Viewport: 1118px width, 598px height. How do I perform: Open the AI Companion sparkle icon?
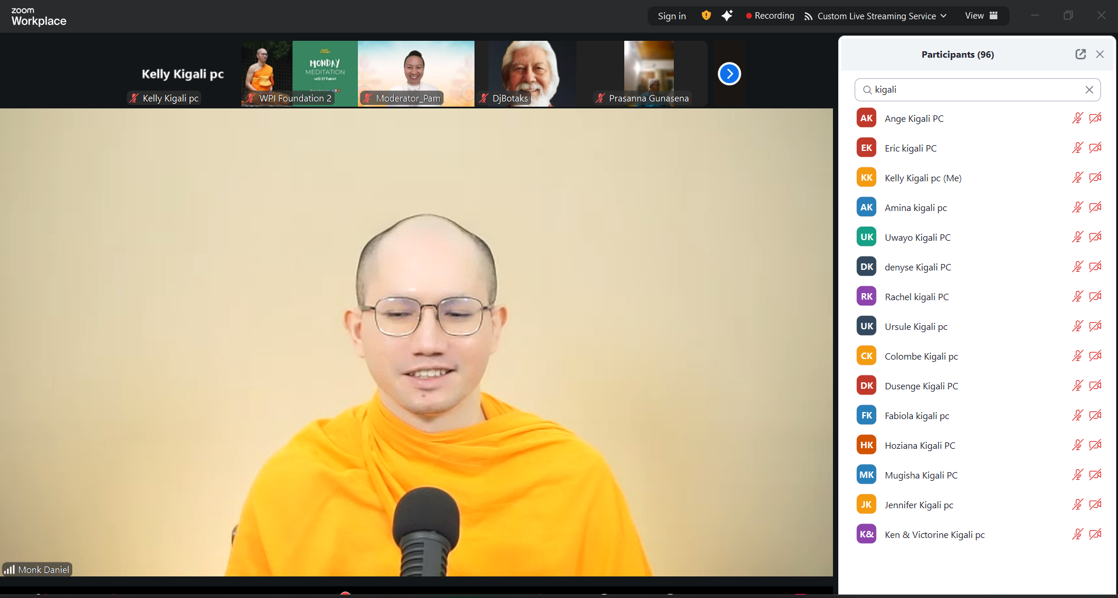tap(727, 16)
